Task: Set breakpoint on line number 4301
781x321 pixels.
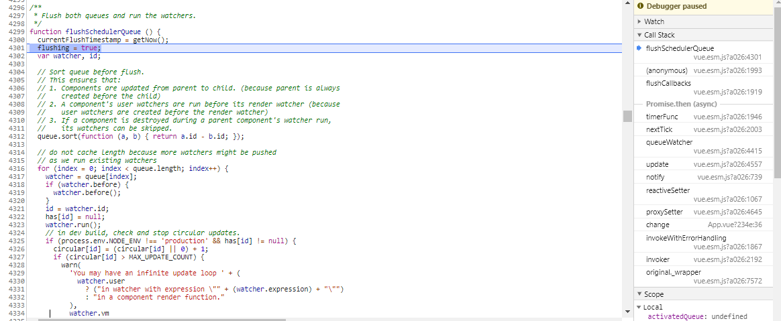Action: pyautogui.click(x=17, y=48)
